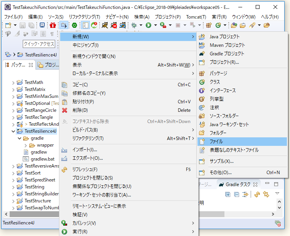
Task: Click the Restart Tomcat cat icon
Action: (123, 25)
